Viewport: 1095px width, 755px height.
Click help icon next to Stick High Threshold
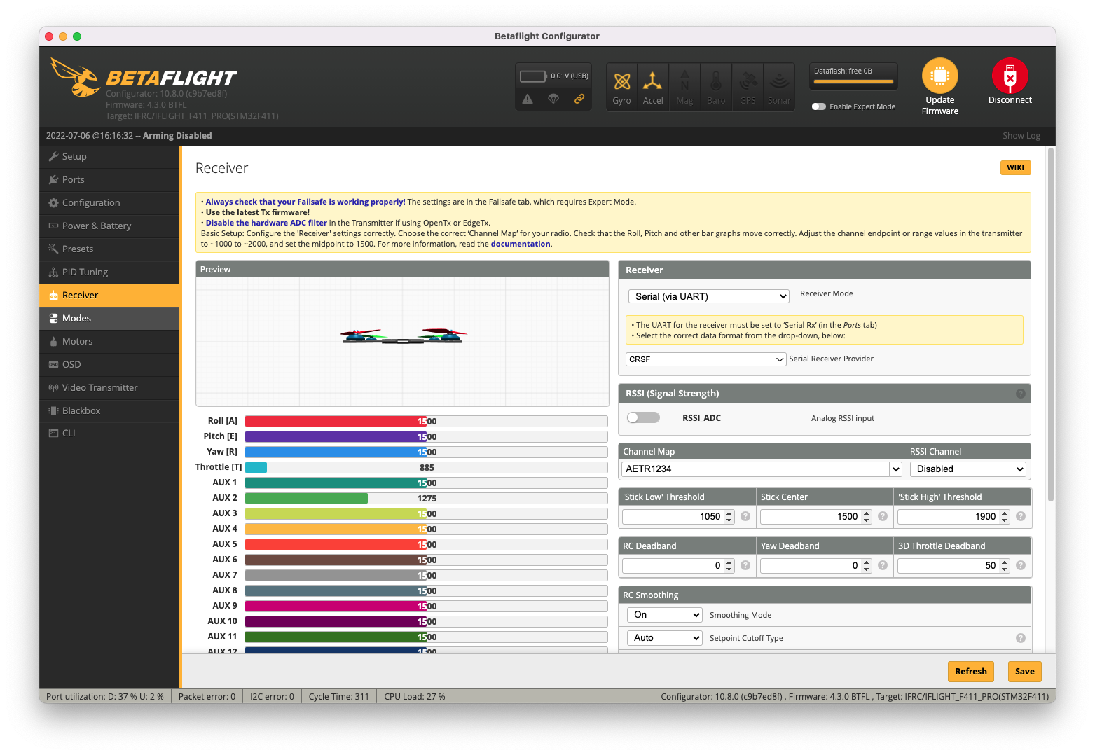[1021, 516]
